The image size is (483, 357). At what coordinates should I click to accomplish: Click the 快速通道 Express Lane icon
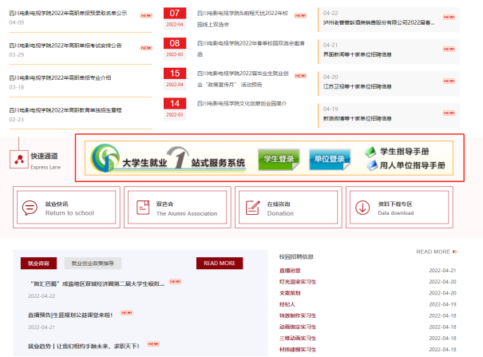coord(18,159)
